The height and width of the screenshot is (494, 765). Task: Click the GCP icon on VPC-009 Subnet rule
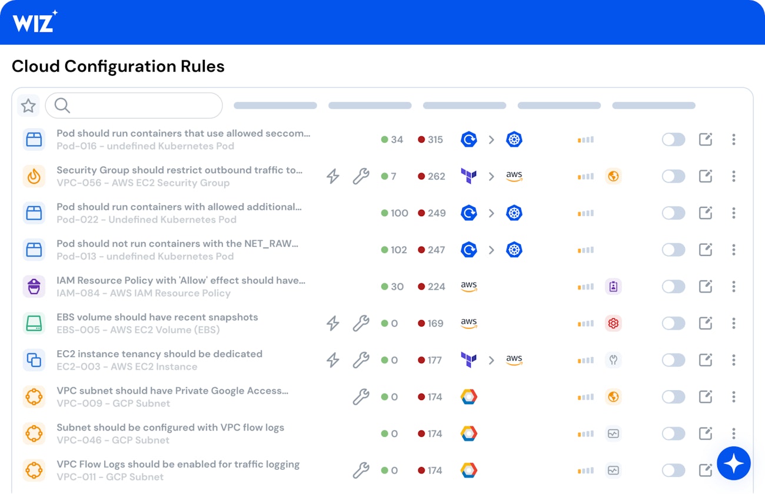tap(468, 396)
